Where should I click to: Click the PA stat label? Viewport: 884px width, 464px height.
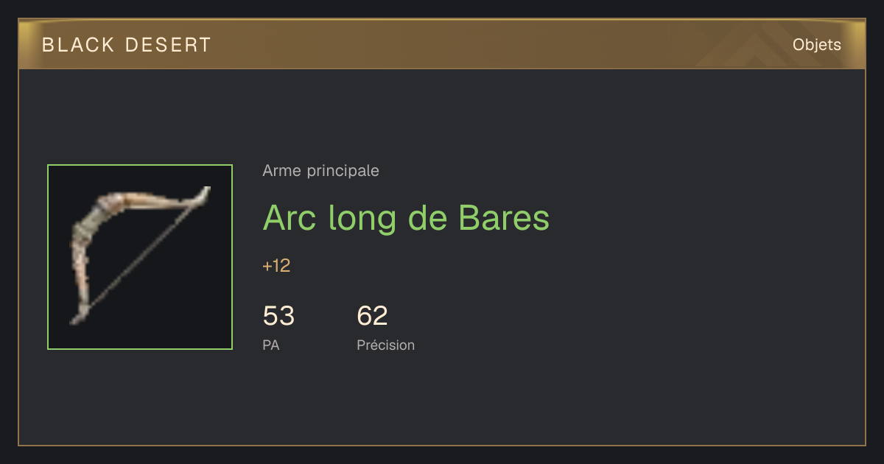(271, 345)
